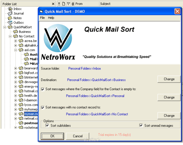Expand the acrea.be folder node

16,41
